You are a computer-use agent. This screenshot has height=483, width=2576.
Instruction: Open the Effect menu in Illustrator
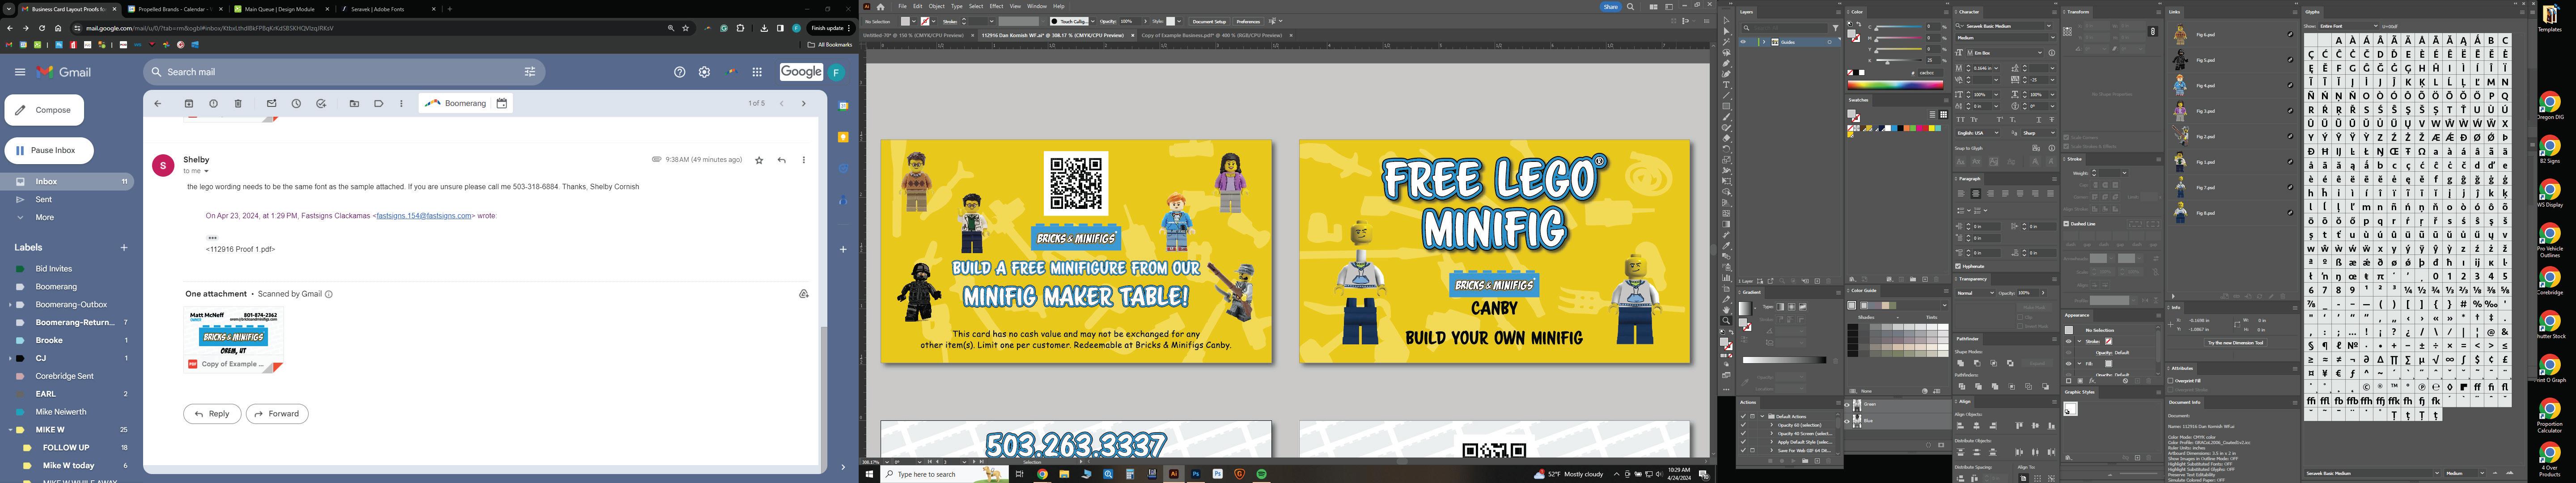(996, 6)
